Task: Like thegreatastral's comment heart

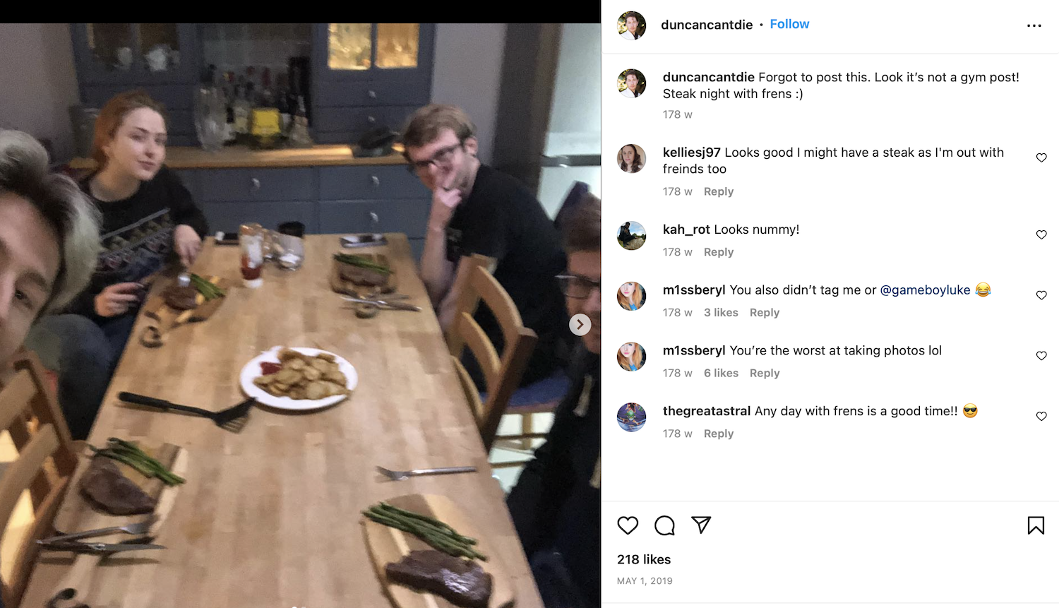Action: pyautogui.click(x=1041, y=416)
